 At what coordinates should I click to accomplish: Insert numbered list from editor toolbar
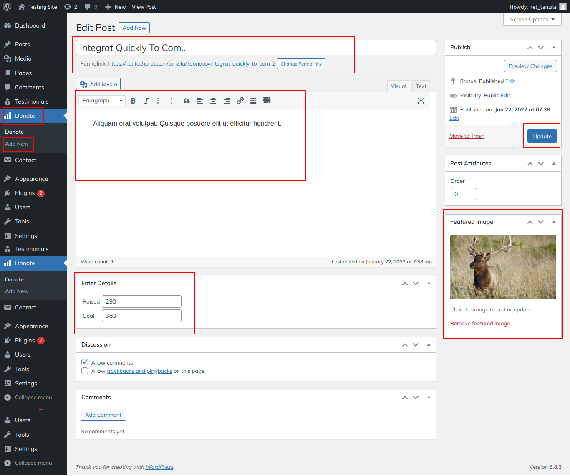tap(173, 101)
